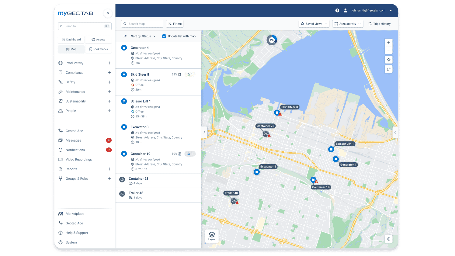Click the Skid Steer 8 alert badge

pyautogui.click(x=190, y=74)
